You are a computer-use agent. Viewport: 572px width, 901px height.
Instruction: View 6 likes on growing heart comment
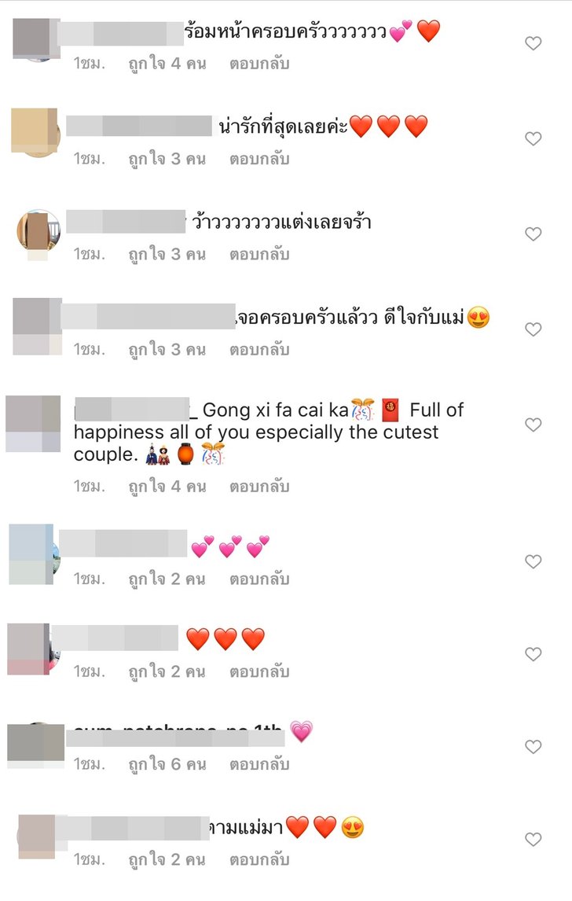click(x=167, y=765)
